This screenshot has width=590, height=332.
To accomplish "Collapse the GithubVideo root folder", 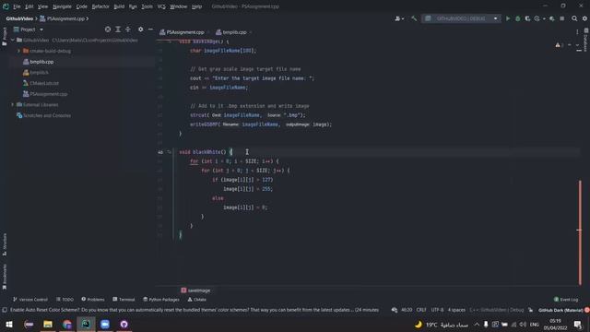I will pyautogui.click(x=13, y=40).
